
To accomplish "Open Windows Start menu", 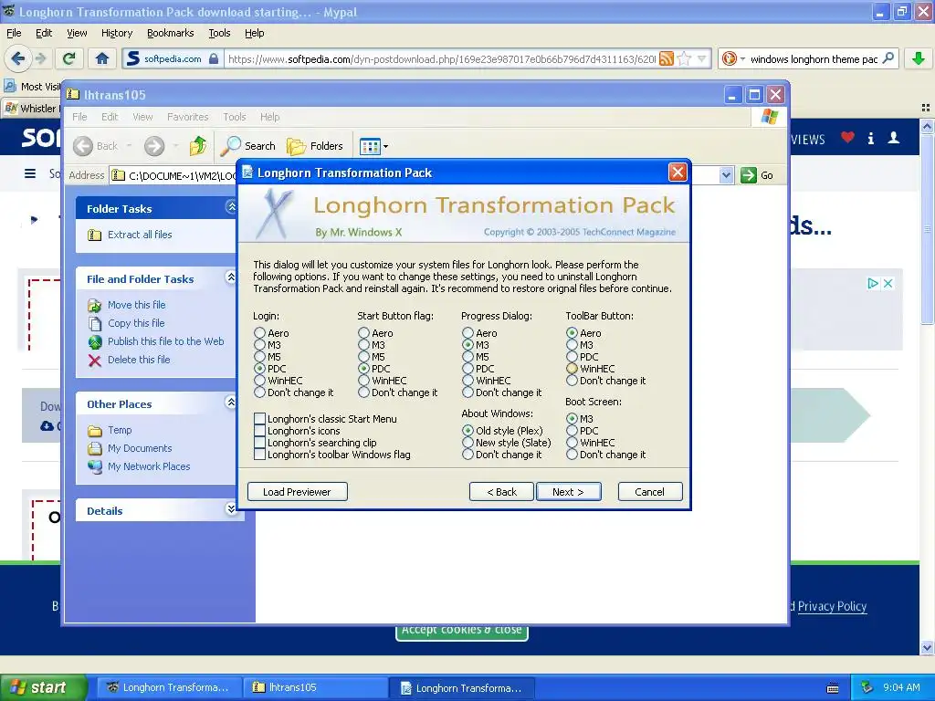I will tap(44, 687).
